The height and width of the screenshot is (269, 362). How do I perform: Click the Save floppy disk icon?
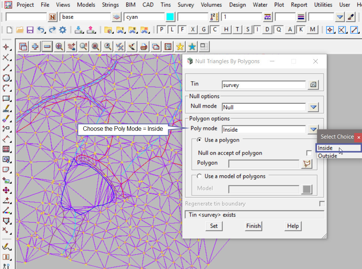click(x=30, y=30)
